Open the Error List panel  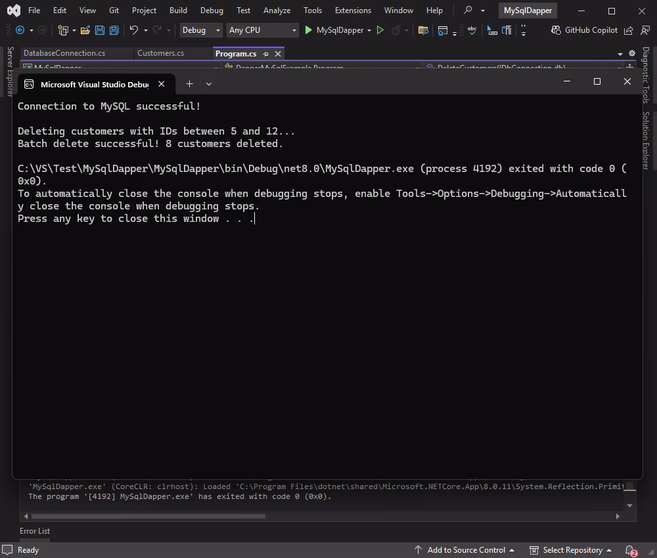[x=35, y=530]
